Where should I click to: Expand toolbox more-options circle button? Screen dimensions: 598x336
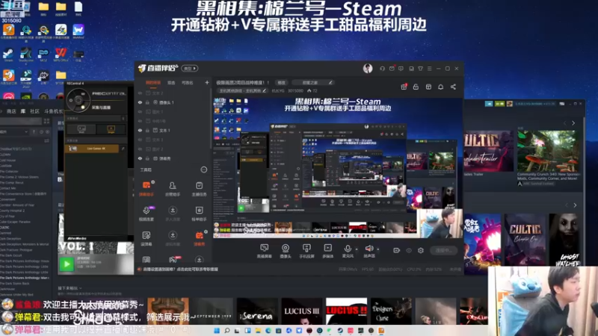(x=203, y=169)
